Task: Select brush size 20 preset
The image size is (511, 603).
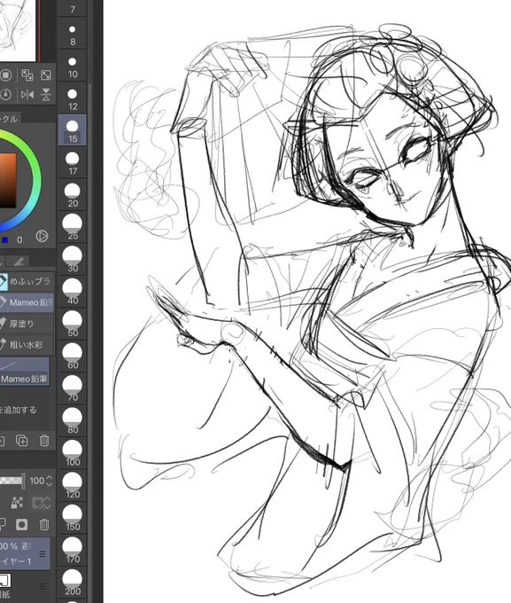Action: 73,195
